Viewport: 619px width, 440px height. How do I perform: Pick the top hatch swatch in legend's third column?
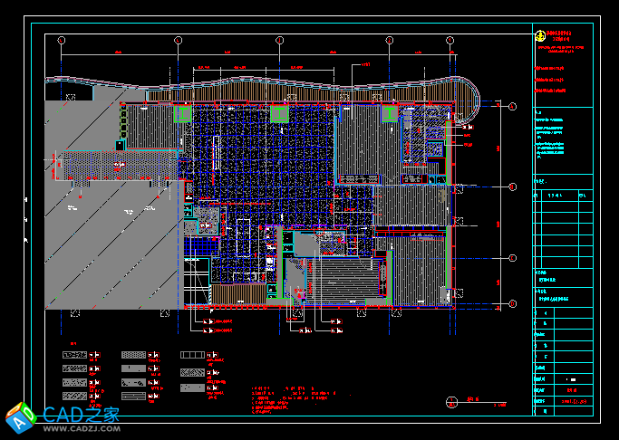pyautogui.click(x=192, y=356)
